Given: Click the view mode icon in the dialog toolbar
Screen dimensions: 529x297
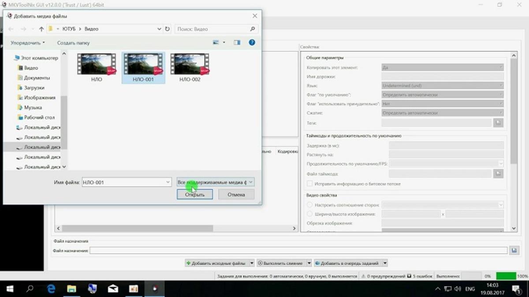Looking at the screenshot, I should (x=216, y=43).
